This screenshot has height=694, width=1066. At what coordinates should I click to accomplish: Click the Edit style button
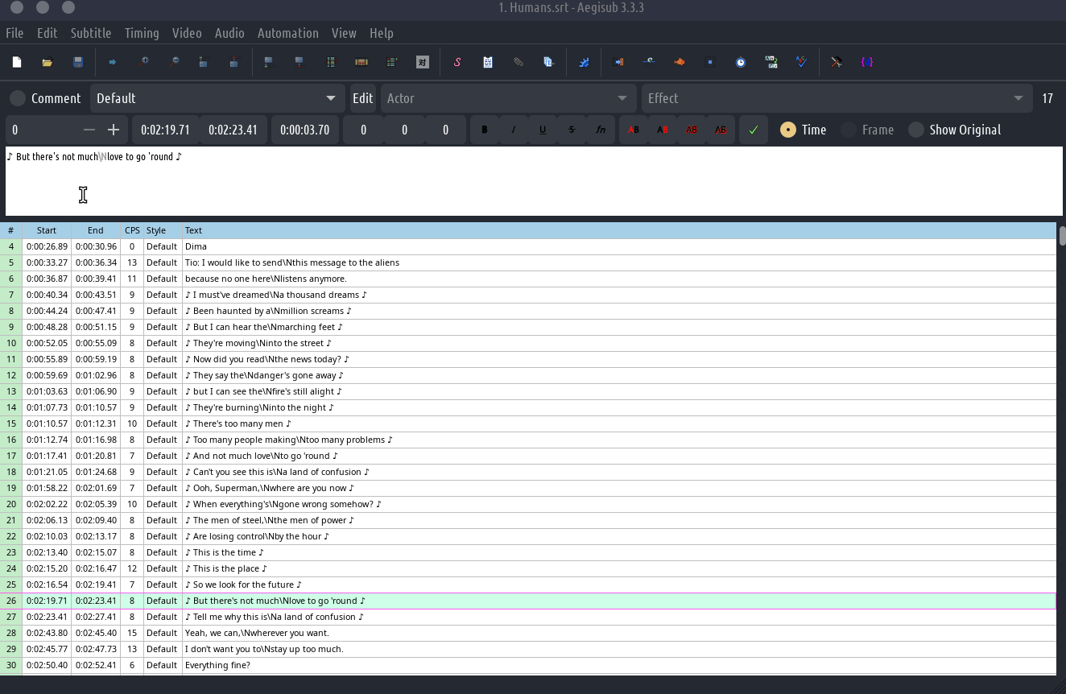tap(362, 98)
